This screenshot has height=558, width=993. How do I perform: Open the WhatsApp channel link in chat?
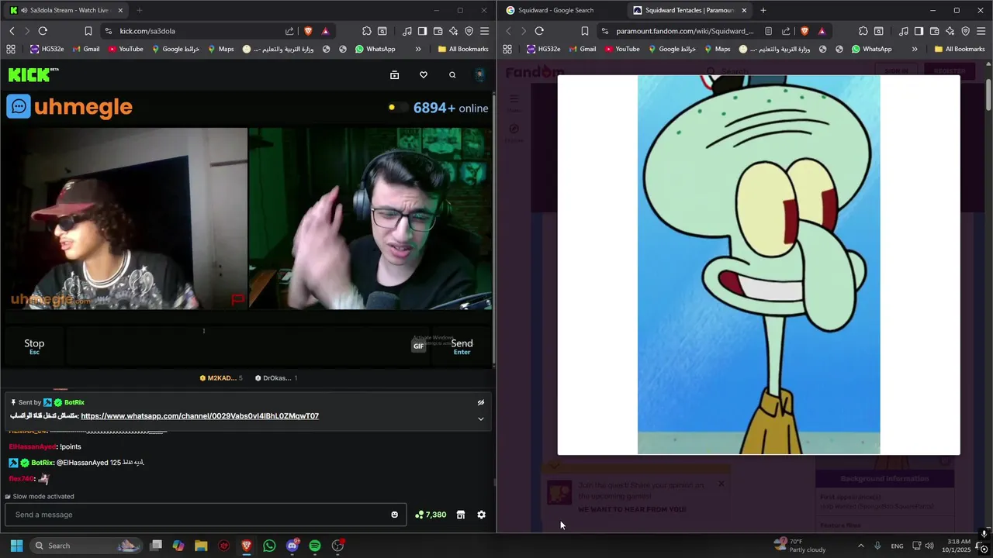pos(199,416)
